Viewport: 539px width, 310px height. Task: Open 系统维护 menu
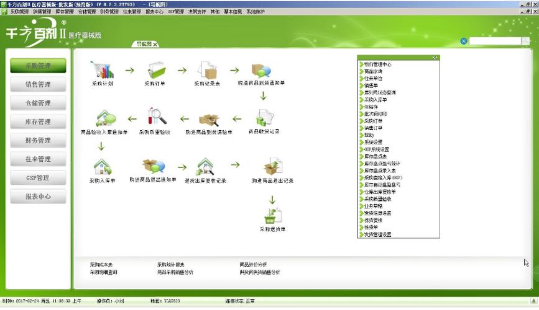[256, 12]
